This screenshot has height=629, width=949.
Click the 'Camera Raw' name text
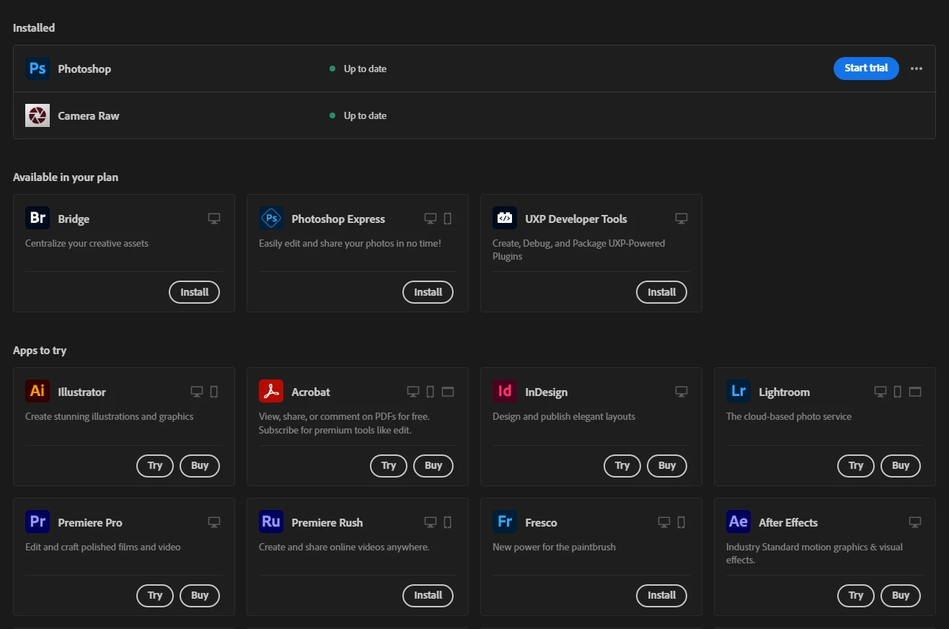coord(89,115)
